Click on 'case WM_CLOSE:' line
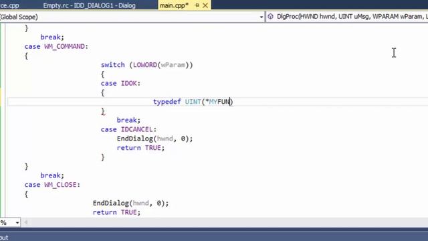428x241 pixels. tap(52, 185)
